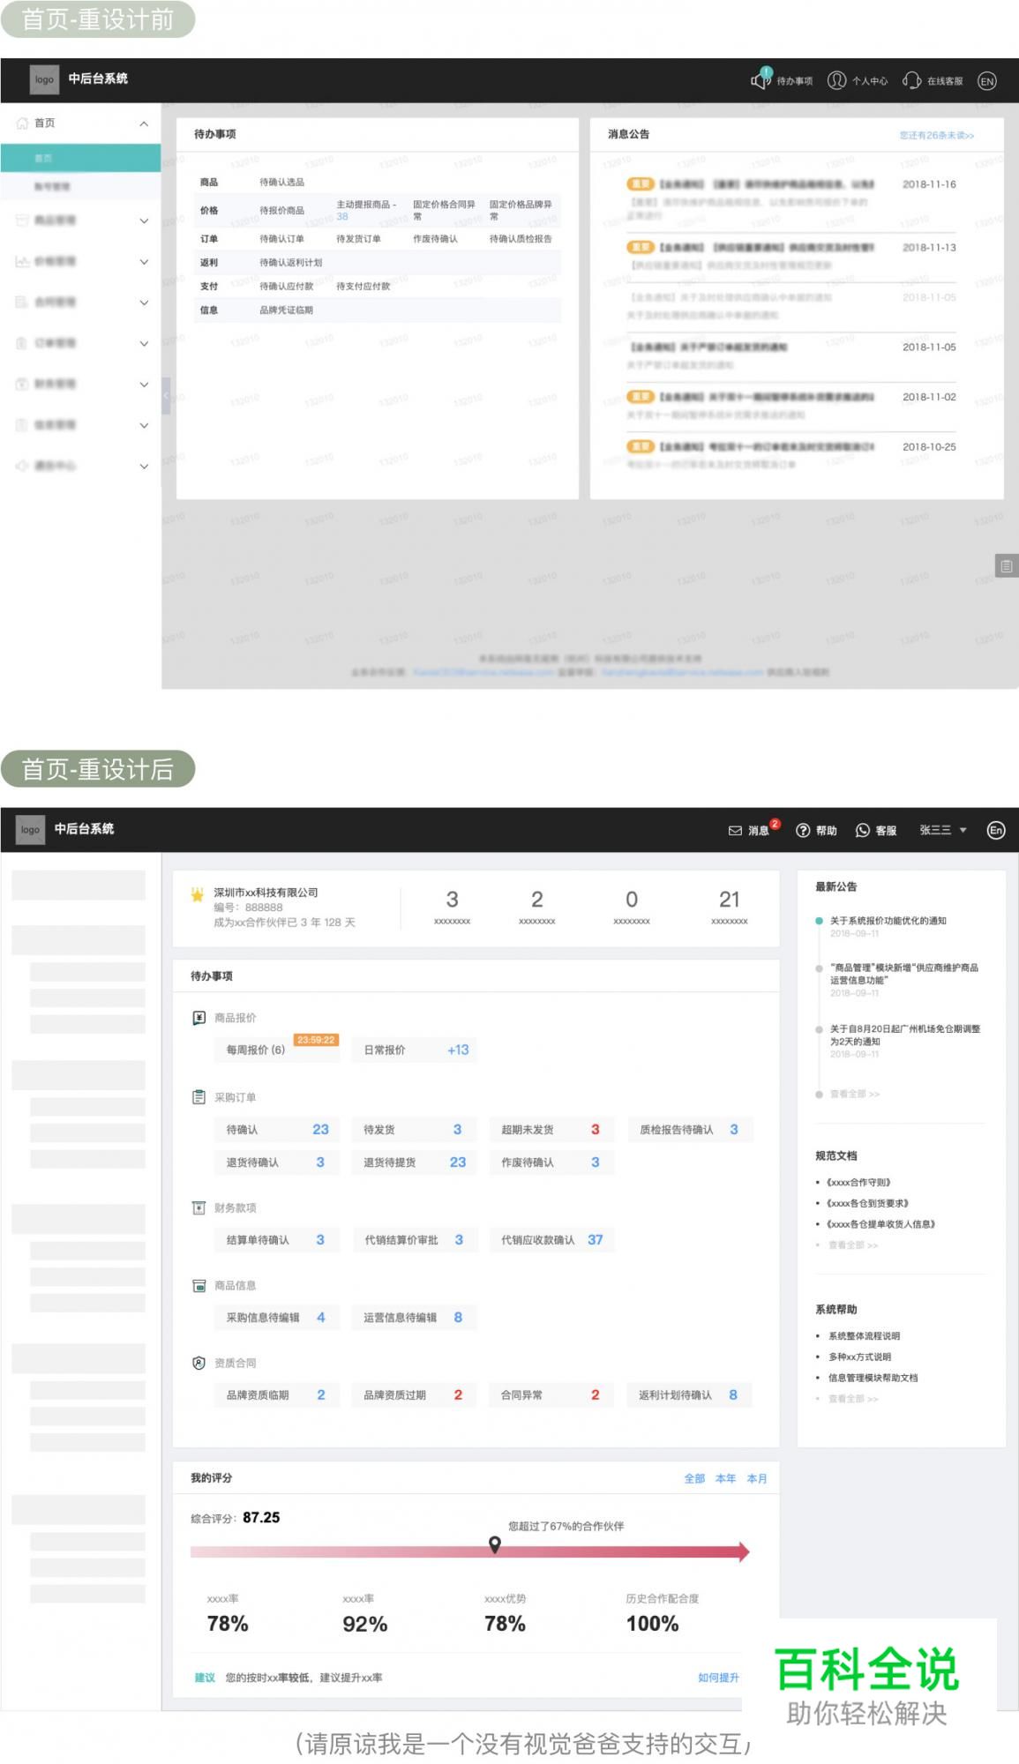Image resolution: width=1019 pixels, height=1764 pixels.
Task: Click the 财务款项 section icon
Action: pyautogui.click(x=199, y=1207)
